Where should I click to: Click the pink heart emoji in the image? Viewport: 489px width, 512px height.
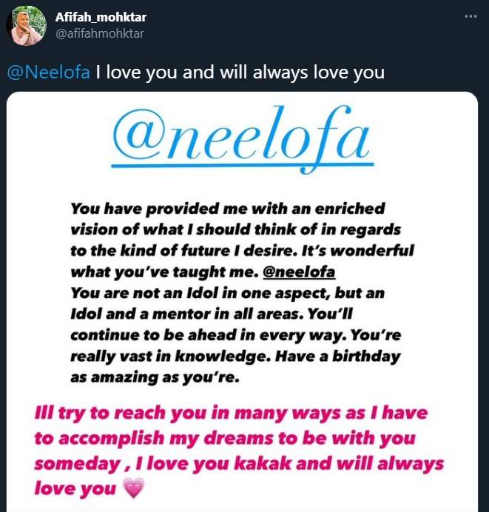coord(132,489)
